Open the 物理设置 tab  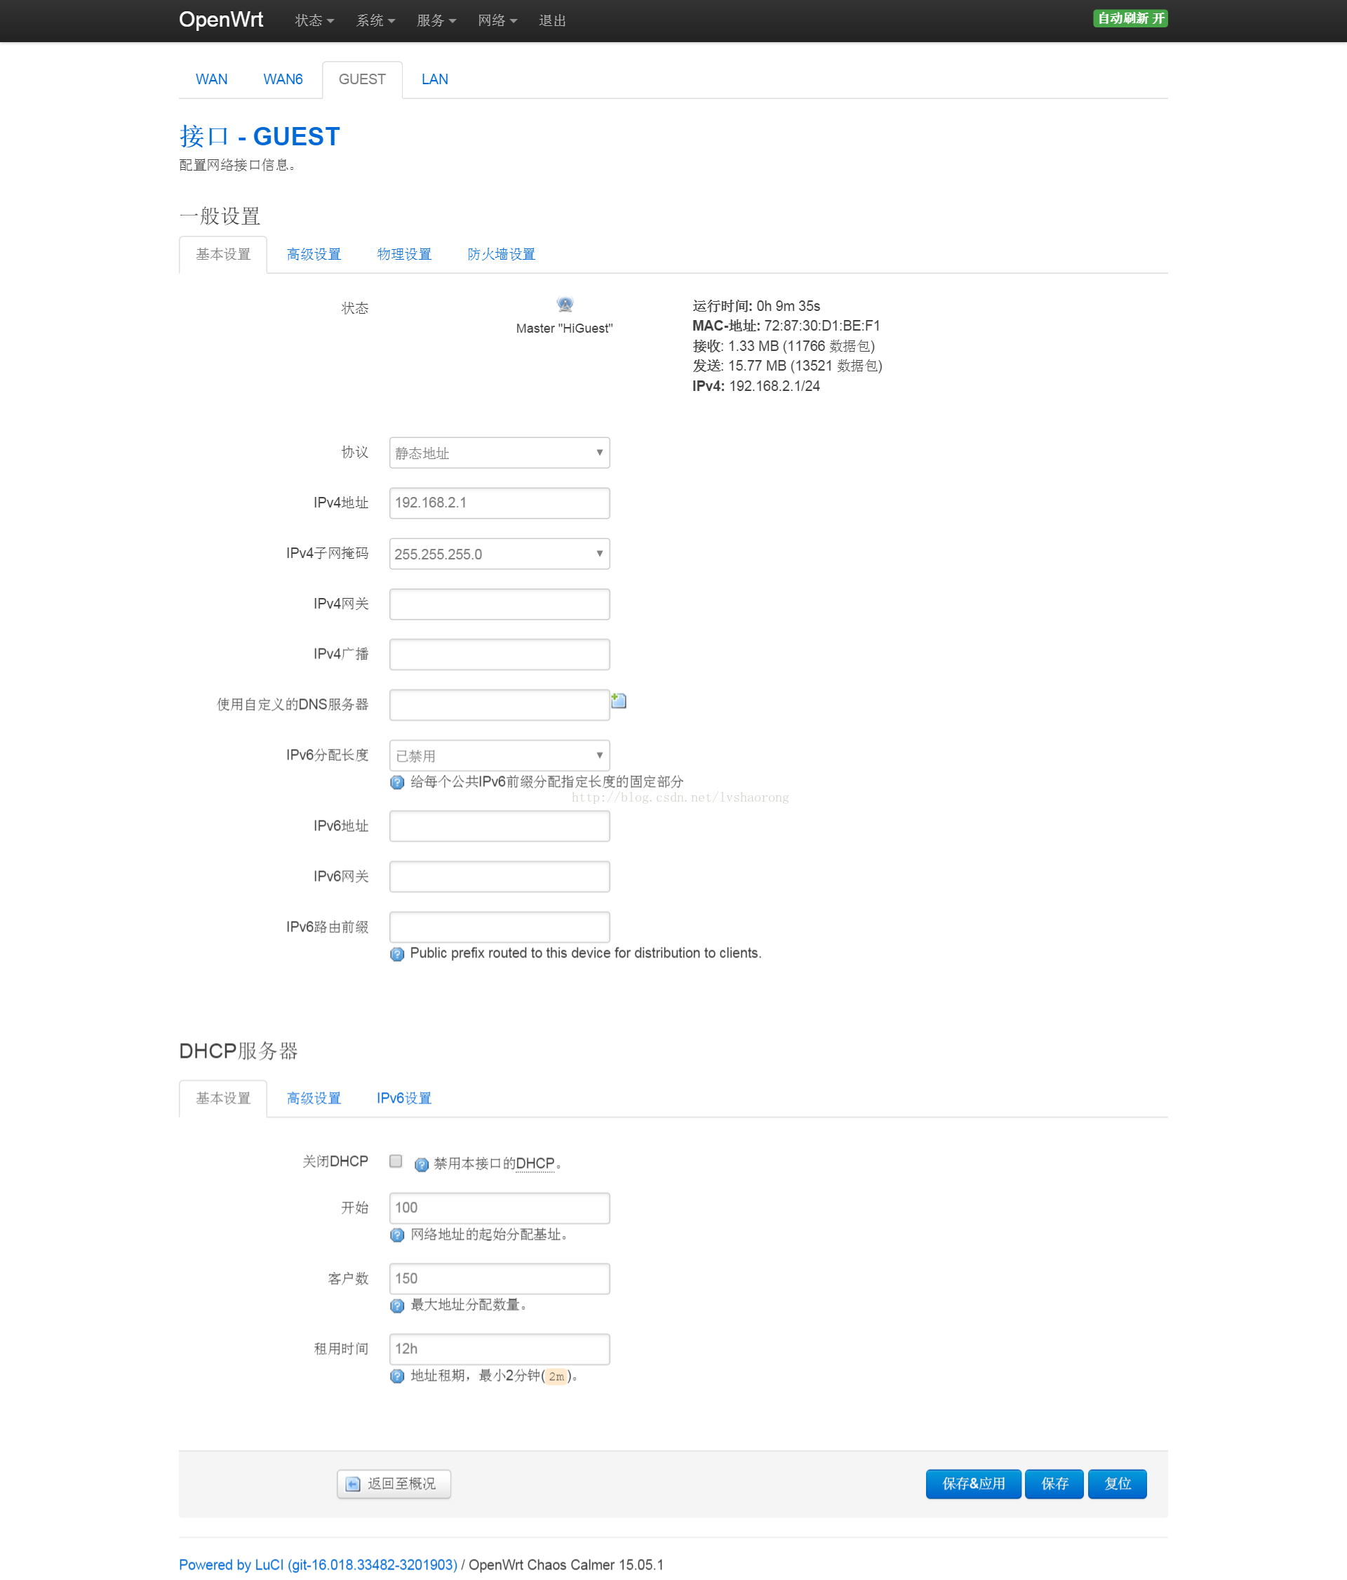coord(404,255)
